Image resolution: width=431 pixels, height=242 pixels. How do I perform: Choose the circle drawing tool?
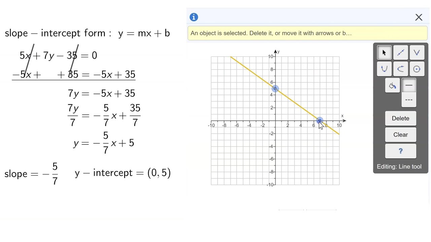417,69
